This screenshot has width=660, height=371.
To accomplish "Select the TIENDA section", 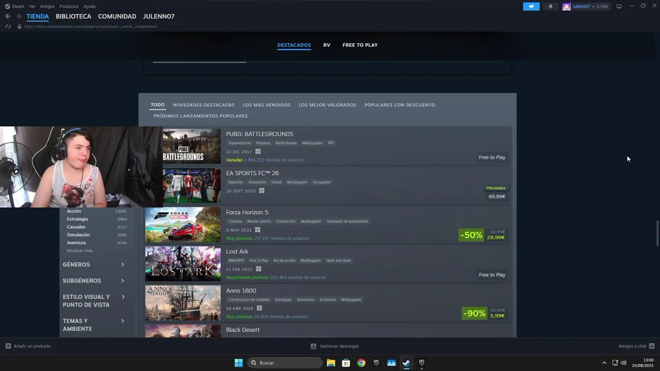I will pyautogui.click(x=38, y=16).
